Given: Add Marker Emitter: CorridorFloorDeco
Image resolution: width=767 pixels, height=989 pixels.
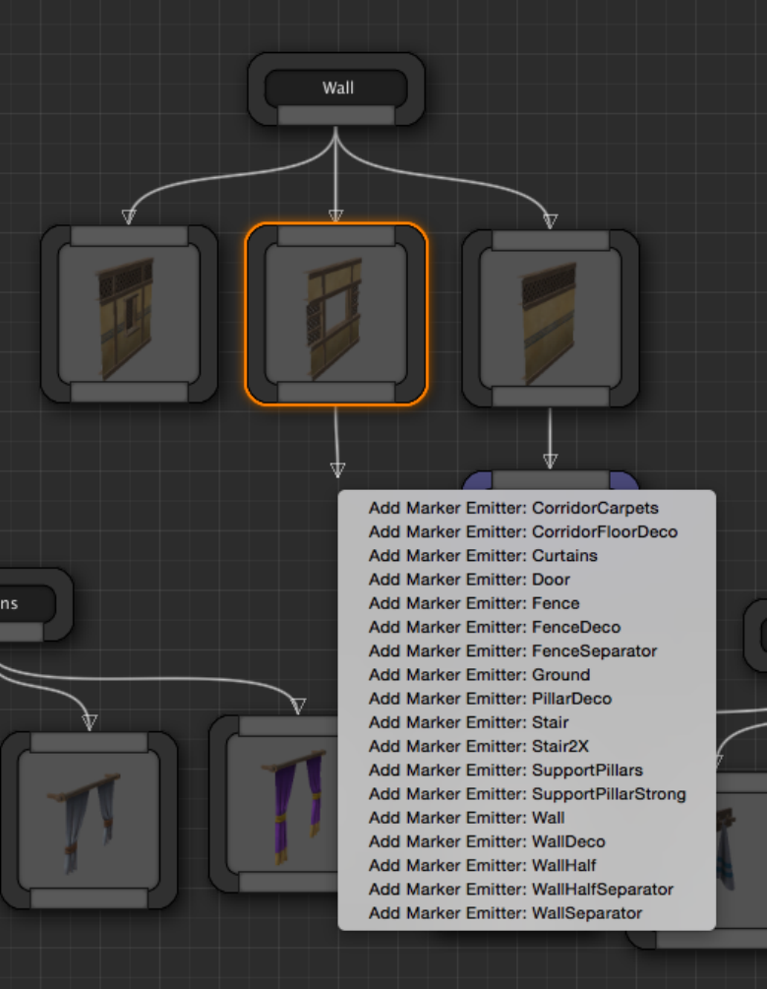Looking at the screenshot, I should click(526, 531).
